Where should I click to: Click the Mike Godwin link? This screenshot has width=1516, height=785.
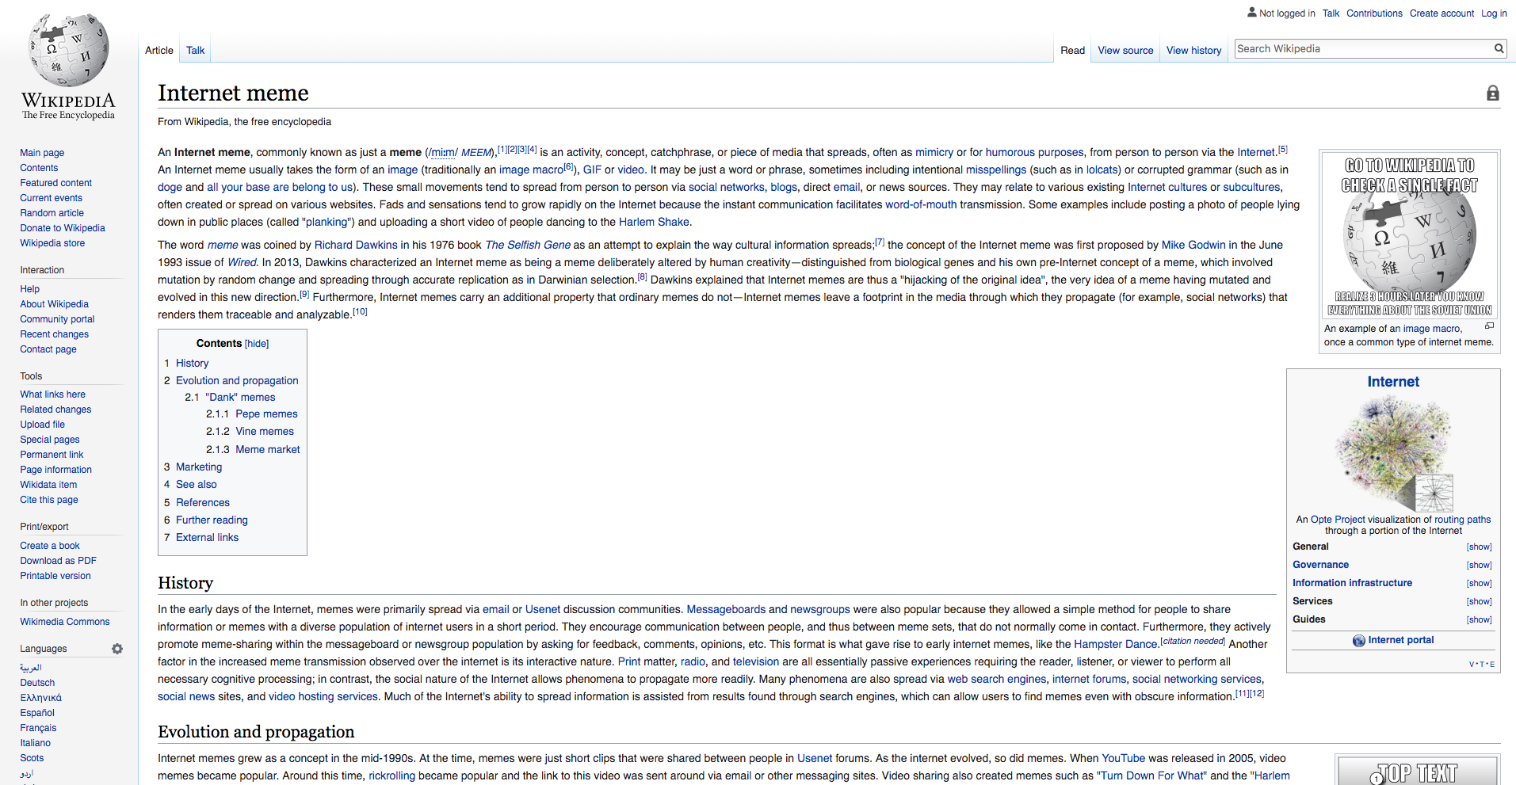(1193, 245)
